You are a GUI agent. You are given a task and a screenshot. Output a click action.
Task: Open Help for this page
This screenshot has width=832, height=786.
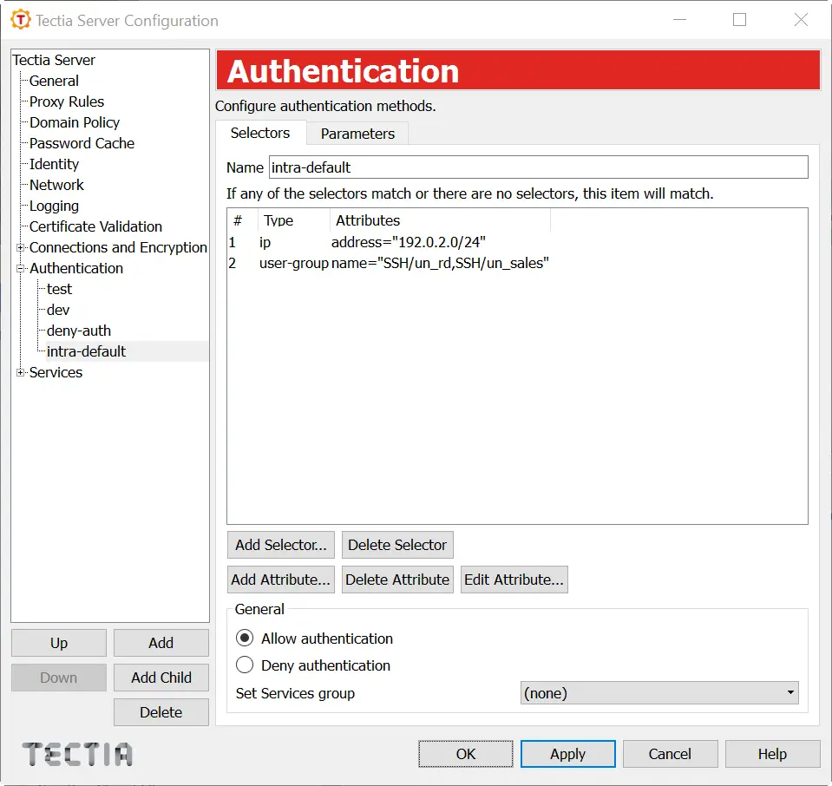772,754
